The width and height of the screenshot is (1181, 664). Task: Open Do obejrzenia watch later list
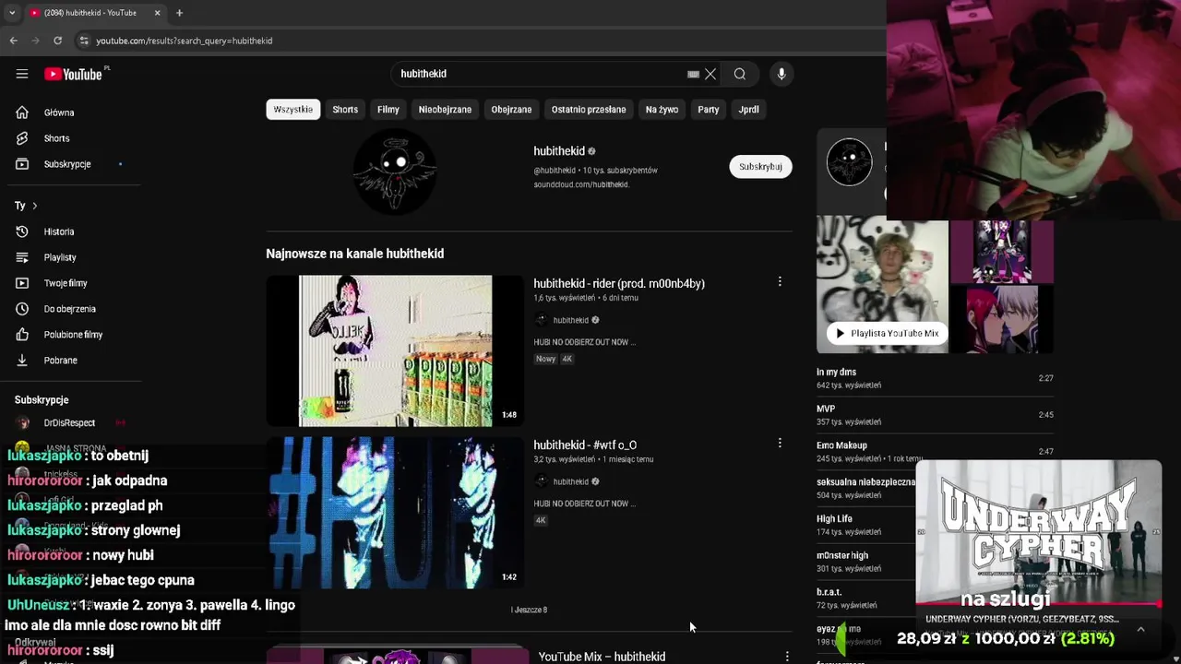(69, 309)
